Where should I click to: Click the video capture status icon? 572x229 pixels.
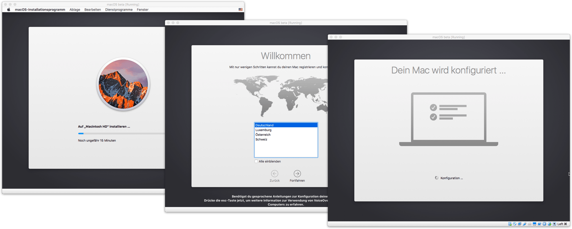(539, 224)
